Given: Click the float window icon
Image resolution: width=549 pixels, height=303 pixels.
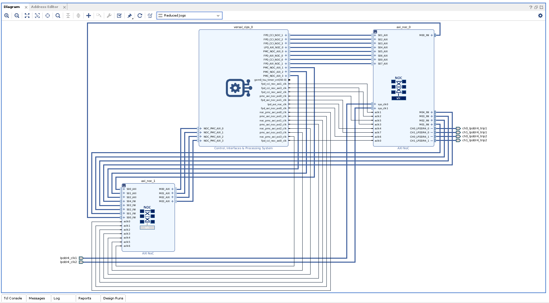Looking at the screenshot, I should point(536,7).
